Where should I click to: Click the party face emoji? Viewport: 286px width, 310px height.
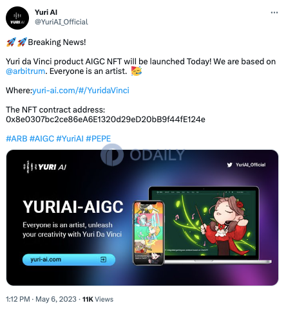click(137, 71)
